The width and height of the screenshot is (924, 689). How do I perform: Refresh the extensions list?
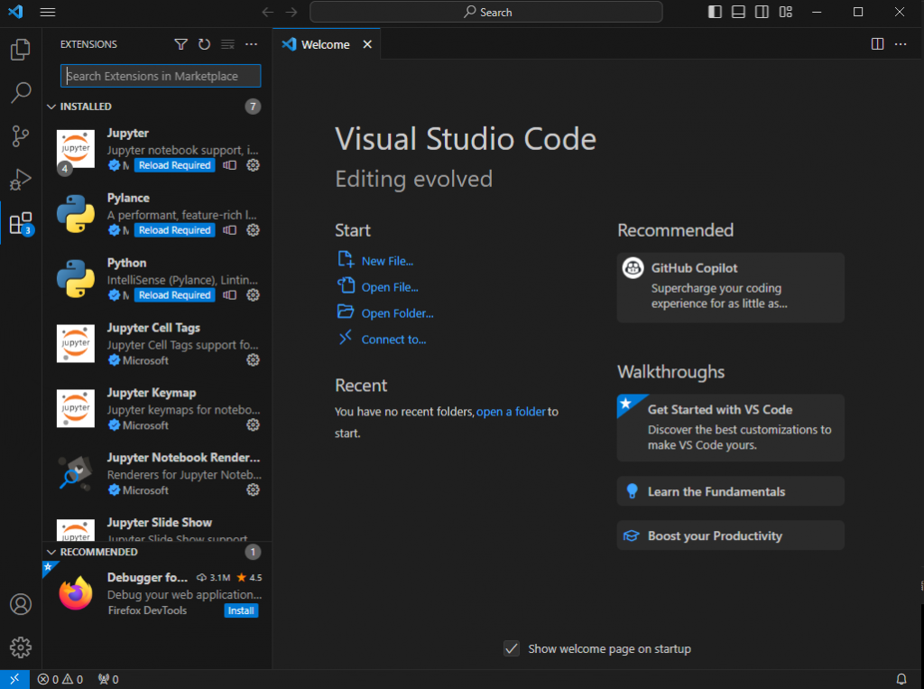click(204, 44)
